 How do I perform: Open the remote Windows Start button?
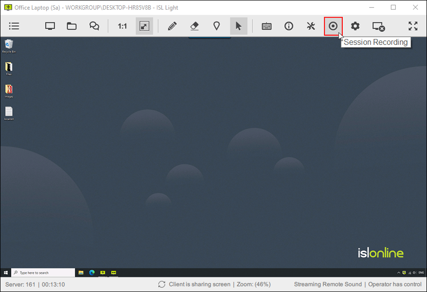coord(6,273)
